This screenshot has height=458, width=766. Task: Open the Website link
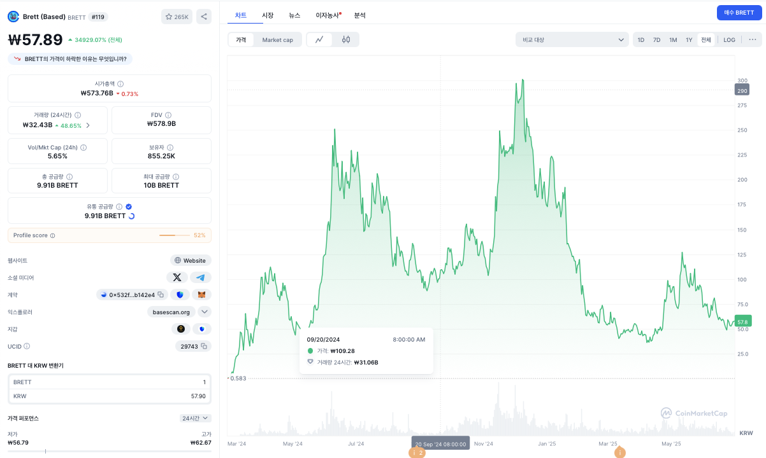pyautogui.click(x=191, y=260)
